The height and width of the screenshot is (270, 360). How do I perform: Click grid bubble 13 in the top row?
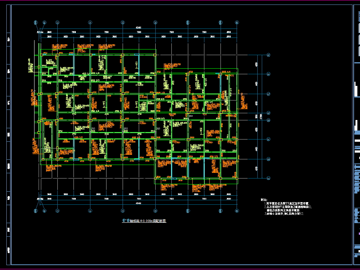click(x=57, y=22)
